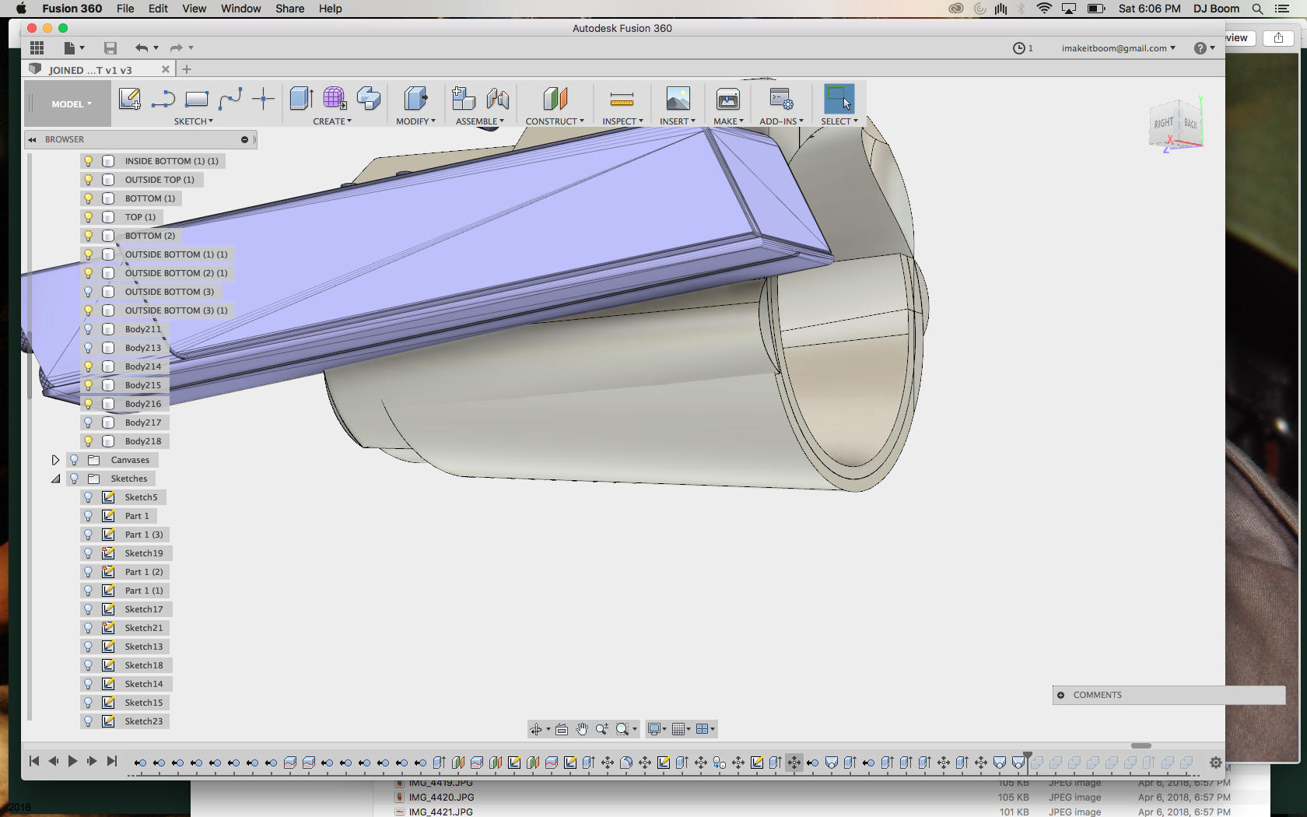Jump timeline to the end
This screenshot has width=1307, height=817.
(x=112, y=761)
